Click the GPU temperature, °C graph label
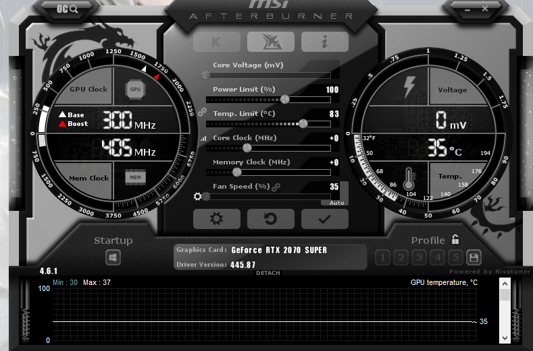 [444, 282]
